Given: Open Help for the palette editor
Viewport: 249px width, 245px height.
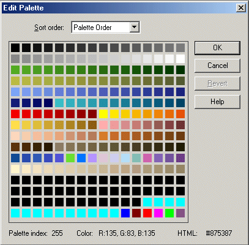Looking at the screenshot, I should (x=217, y=102).
